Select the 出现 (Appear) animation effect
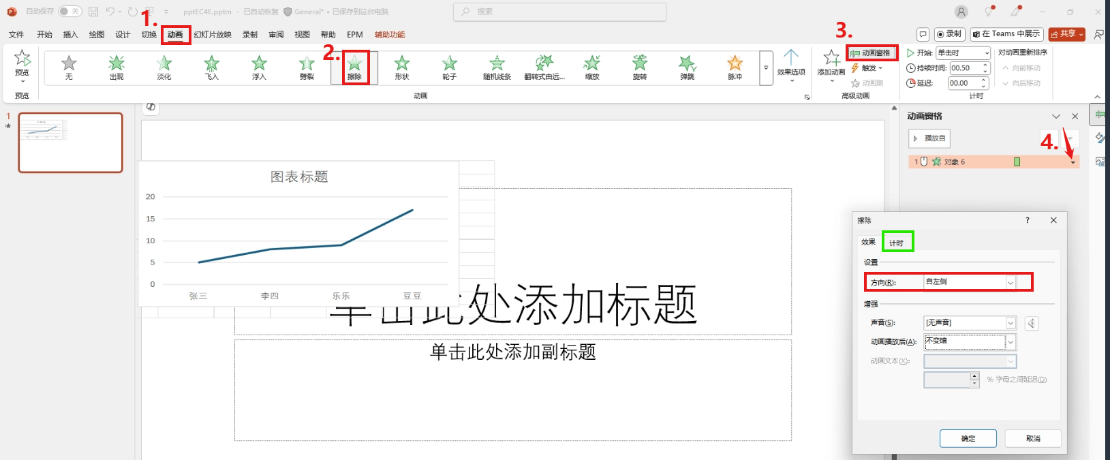Image resolution: width=1110 pixels, height=460 pixels. click(117, 67)
